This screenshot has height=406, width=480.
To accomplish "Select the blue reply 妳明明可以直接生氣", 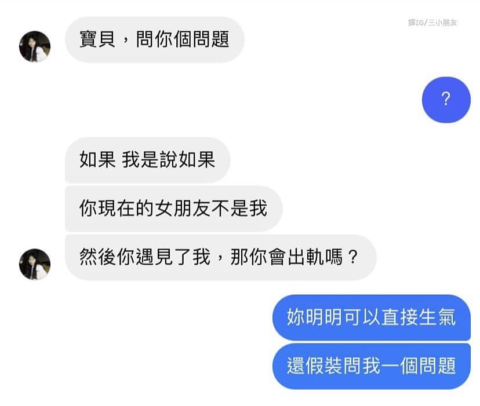I will tap(372, 317).
